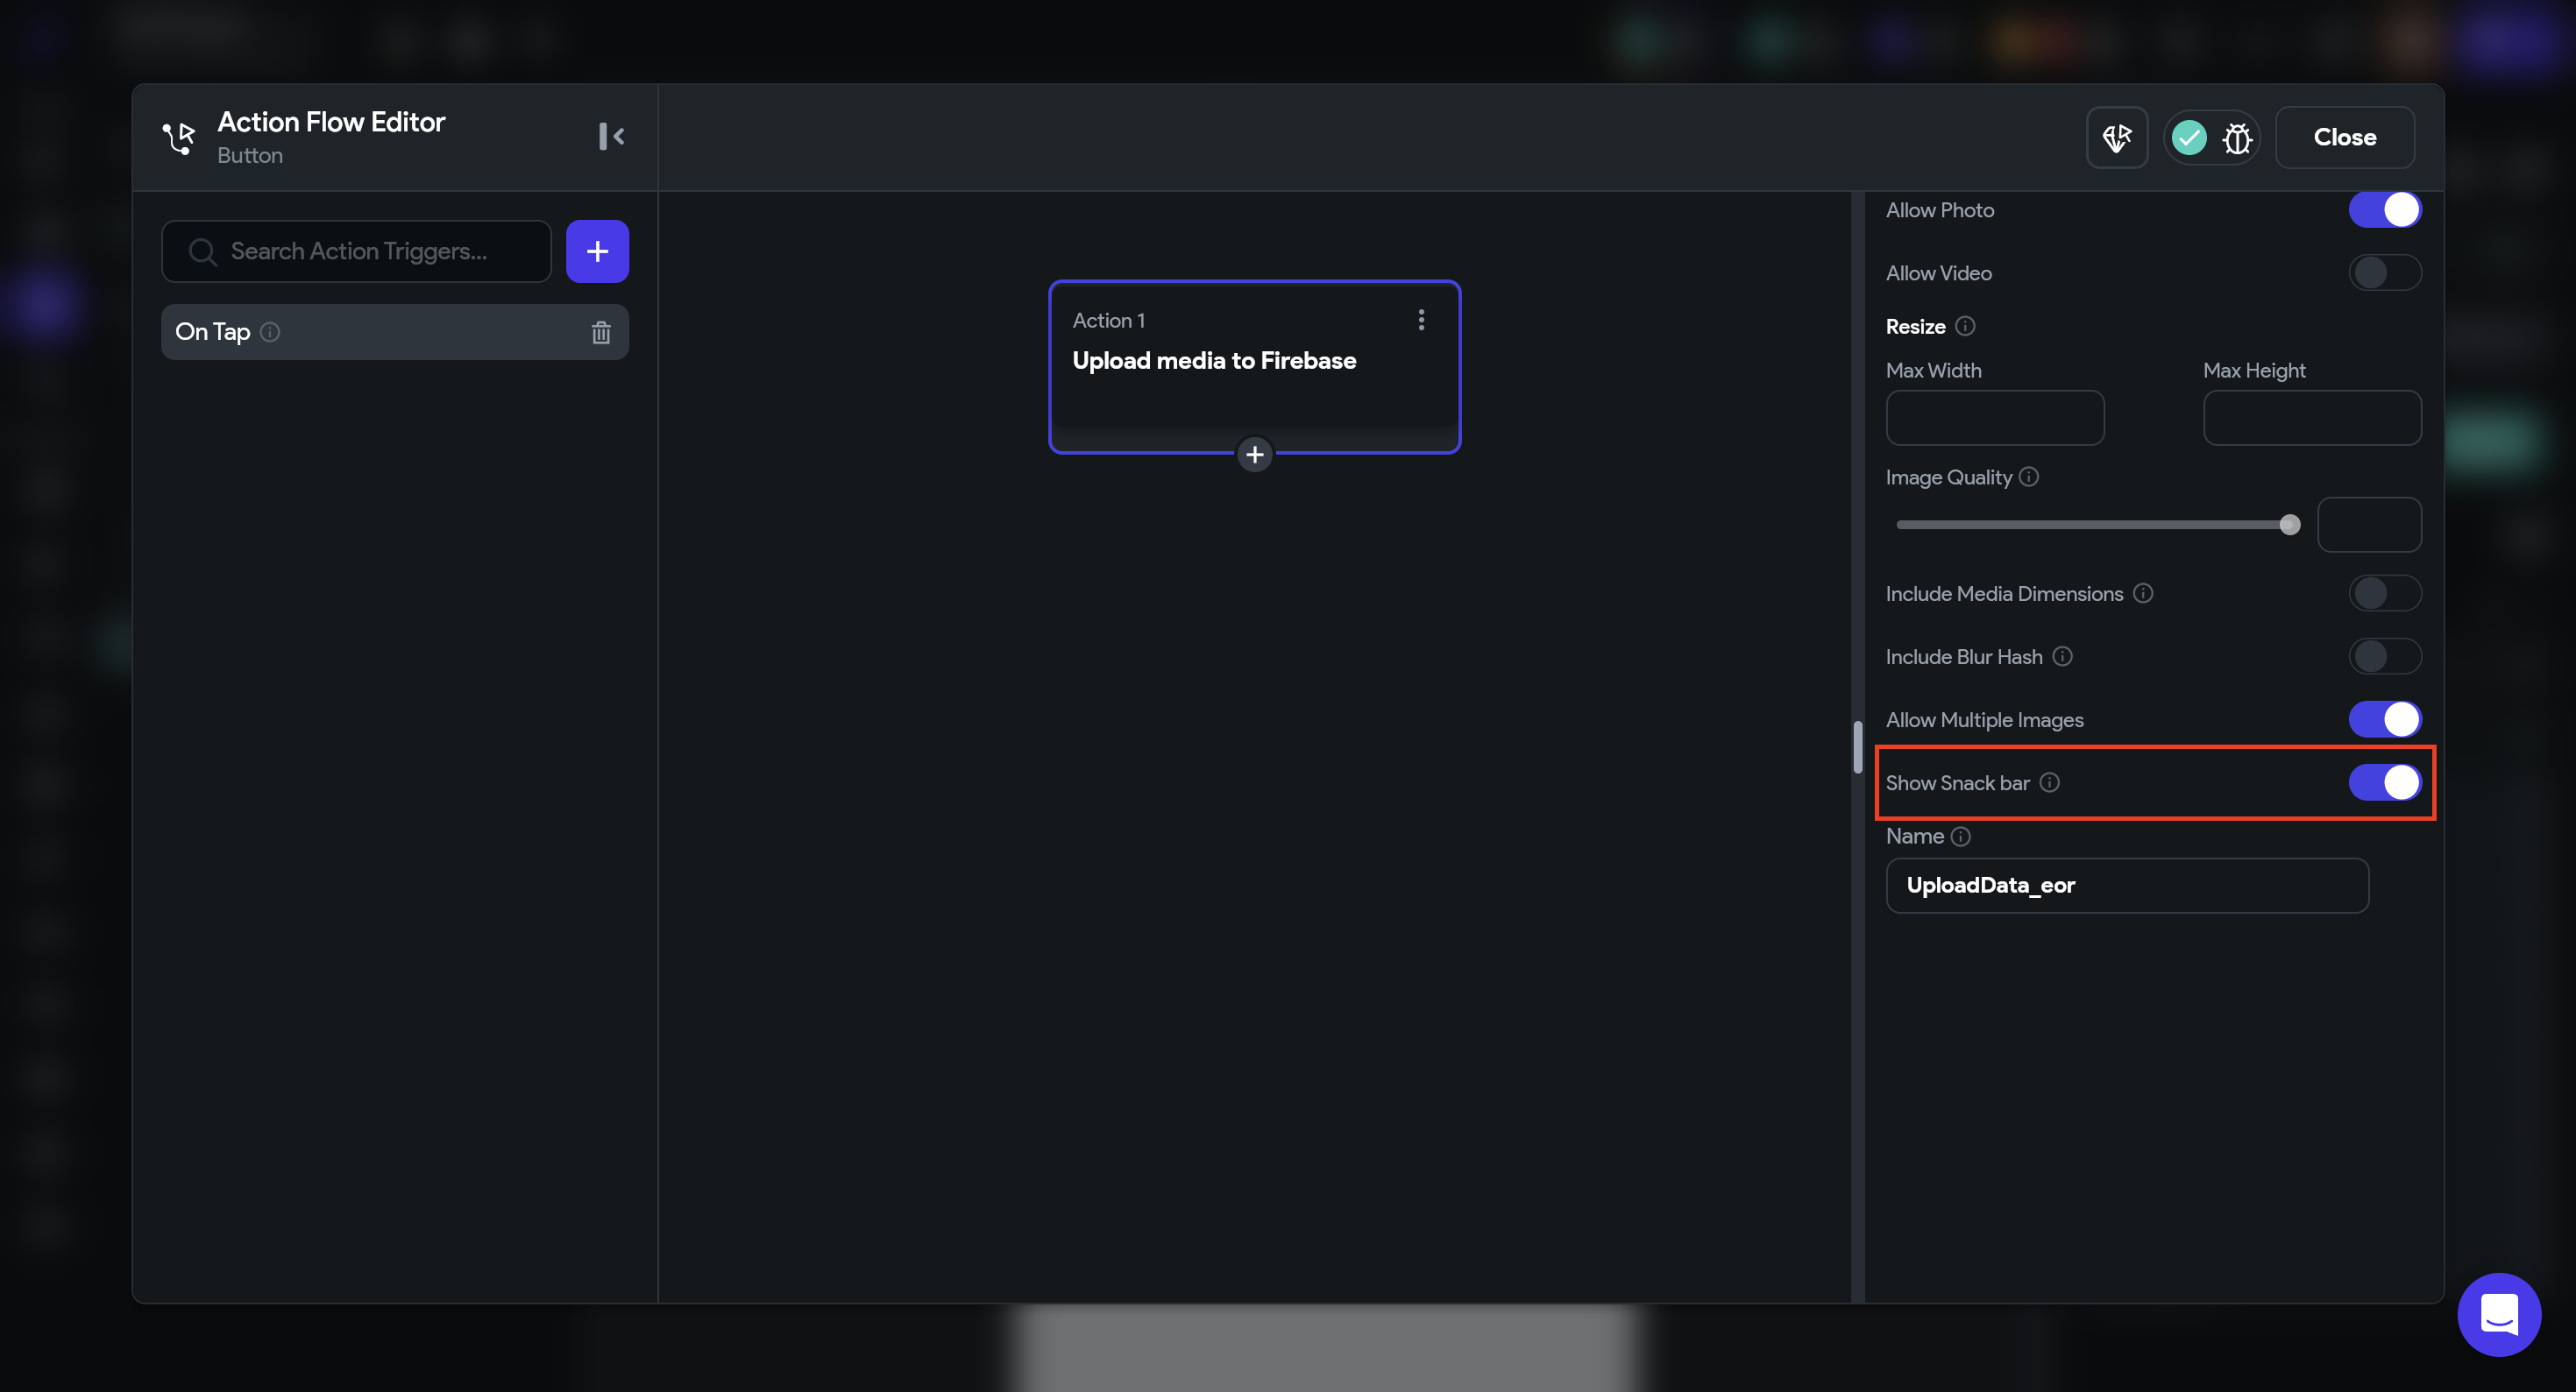Open the AI action generator icon
2576x1392 pixels.
(x=2116, y=138)
